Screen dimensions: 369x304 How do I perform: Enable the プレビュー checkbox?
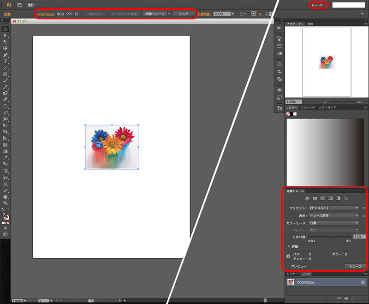pyautogui.click(x=288, y=267)
